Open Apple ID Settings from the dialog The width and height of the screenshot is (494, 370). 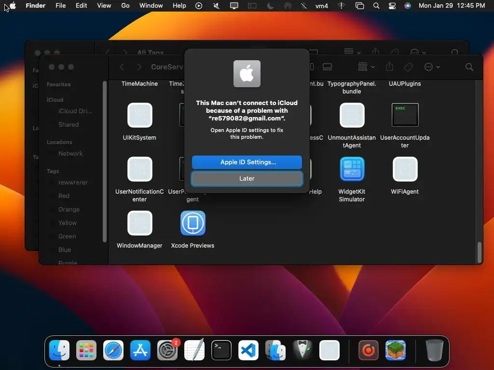coord(247,162)
